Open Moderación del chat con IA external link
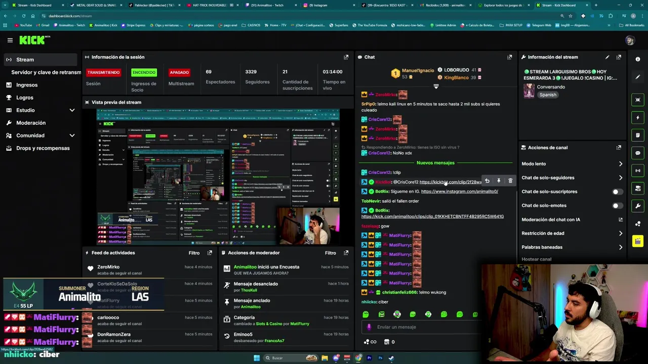648x364 pixels. tap(621, 219)
